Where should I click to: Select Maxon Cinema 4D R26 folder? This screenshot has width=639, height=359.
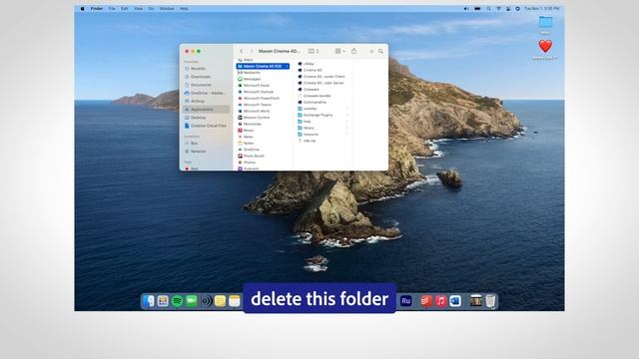pyautogui.click(x=263, y=66)
